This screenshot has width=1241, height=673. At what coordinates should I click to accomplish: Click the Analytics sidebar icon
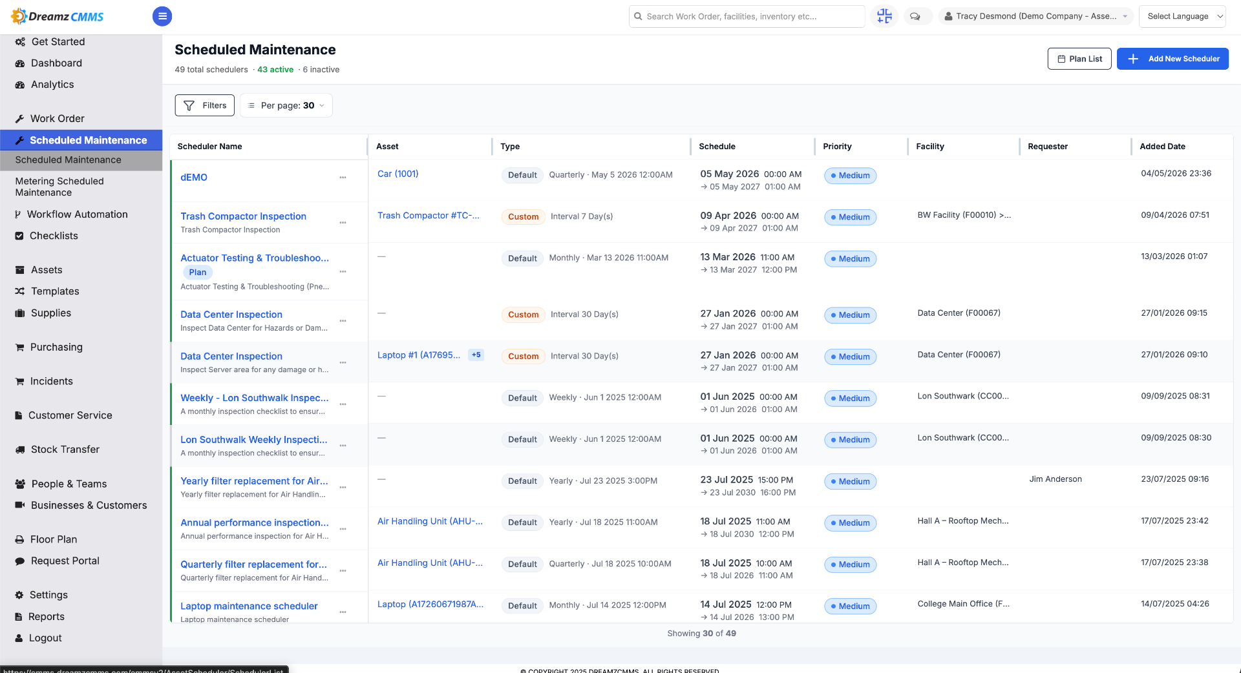pyautogui.click(x=20, y=85)
